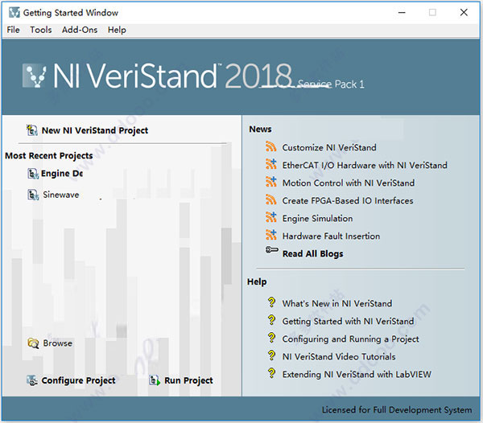This screenshot has width=483, height=423.
Task: Open Extending NI VeriStand with LabVIEW
Action: point(357,375)
